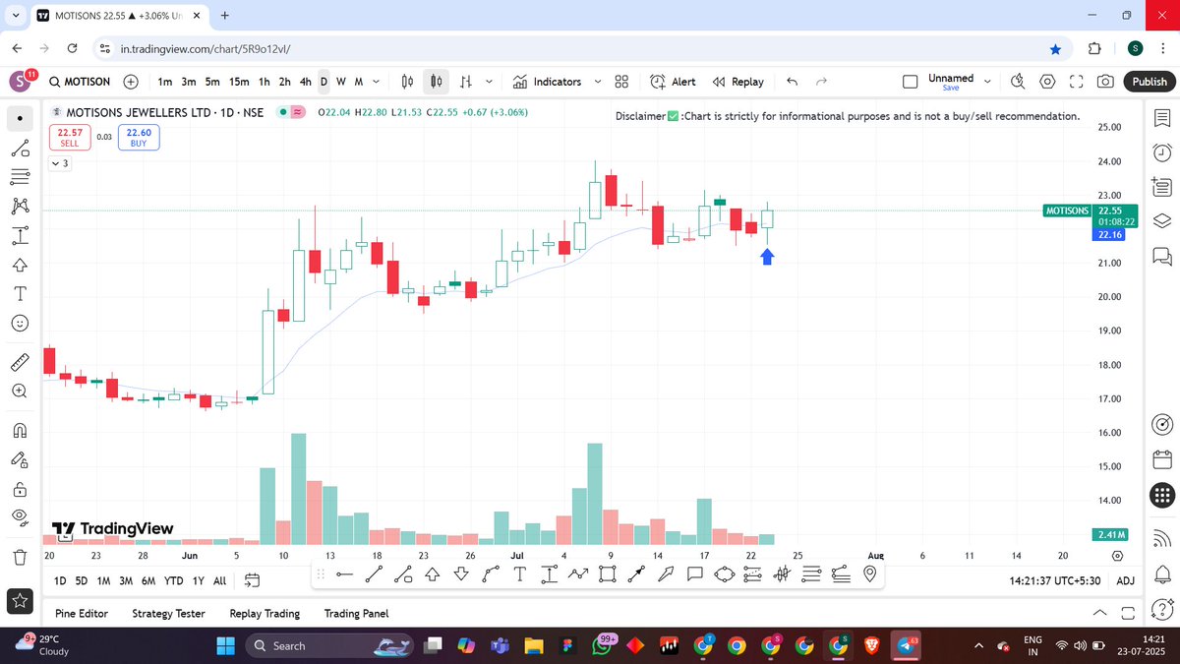The image size is (1180, 664).
Task: Collapse the indicator legend chevron showing 3
Action: click(x=61, y=163)
